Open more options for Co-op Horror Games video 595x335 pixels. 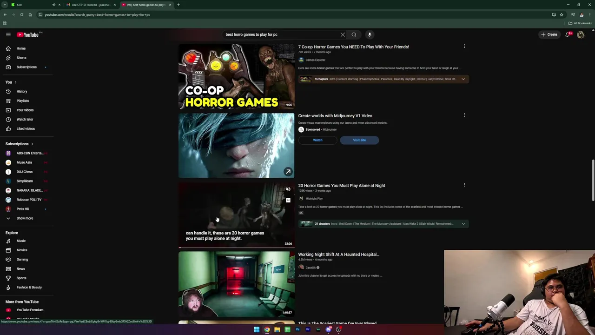(x=464, y=46)
